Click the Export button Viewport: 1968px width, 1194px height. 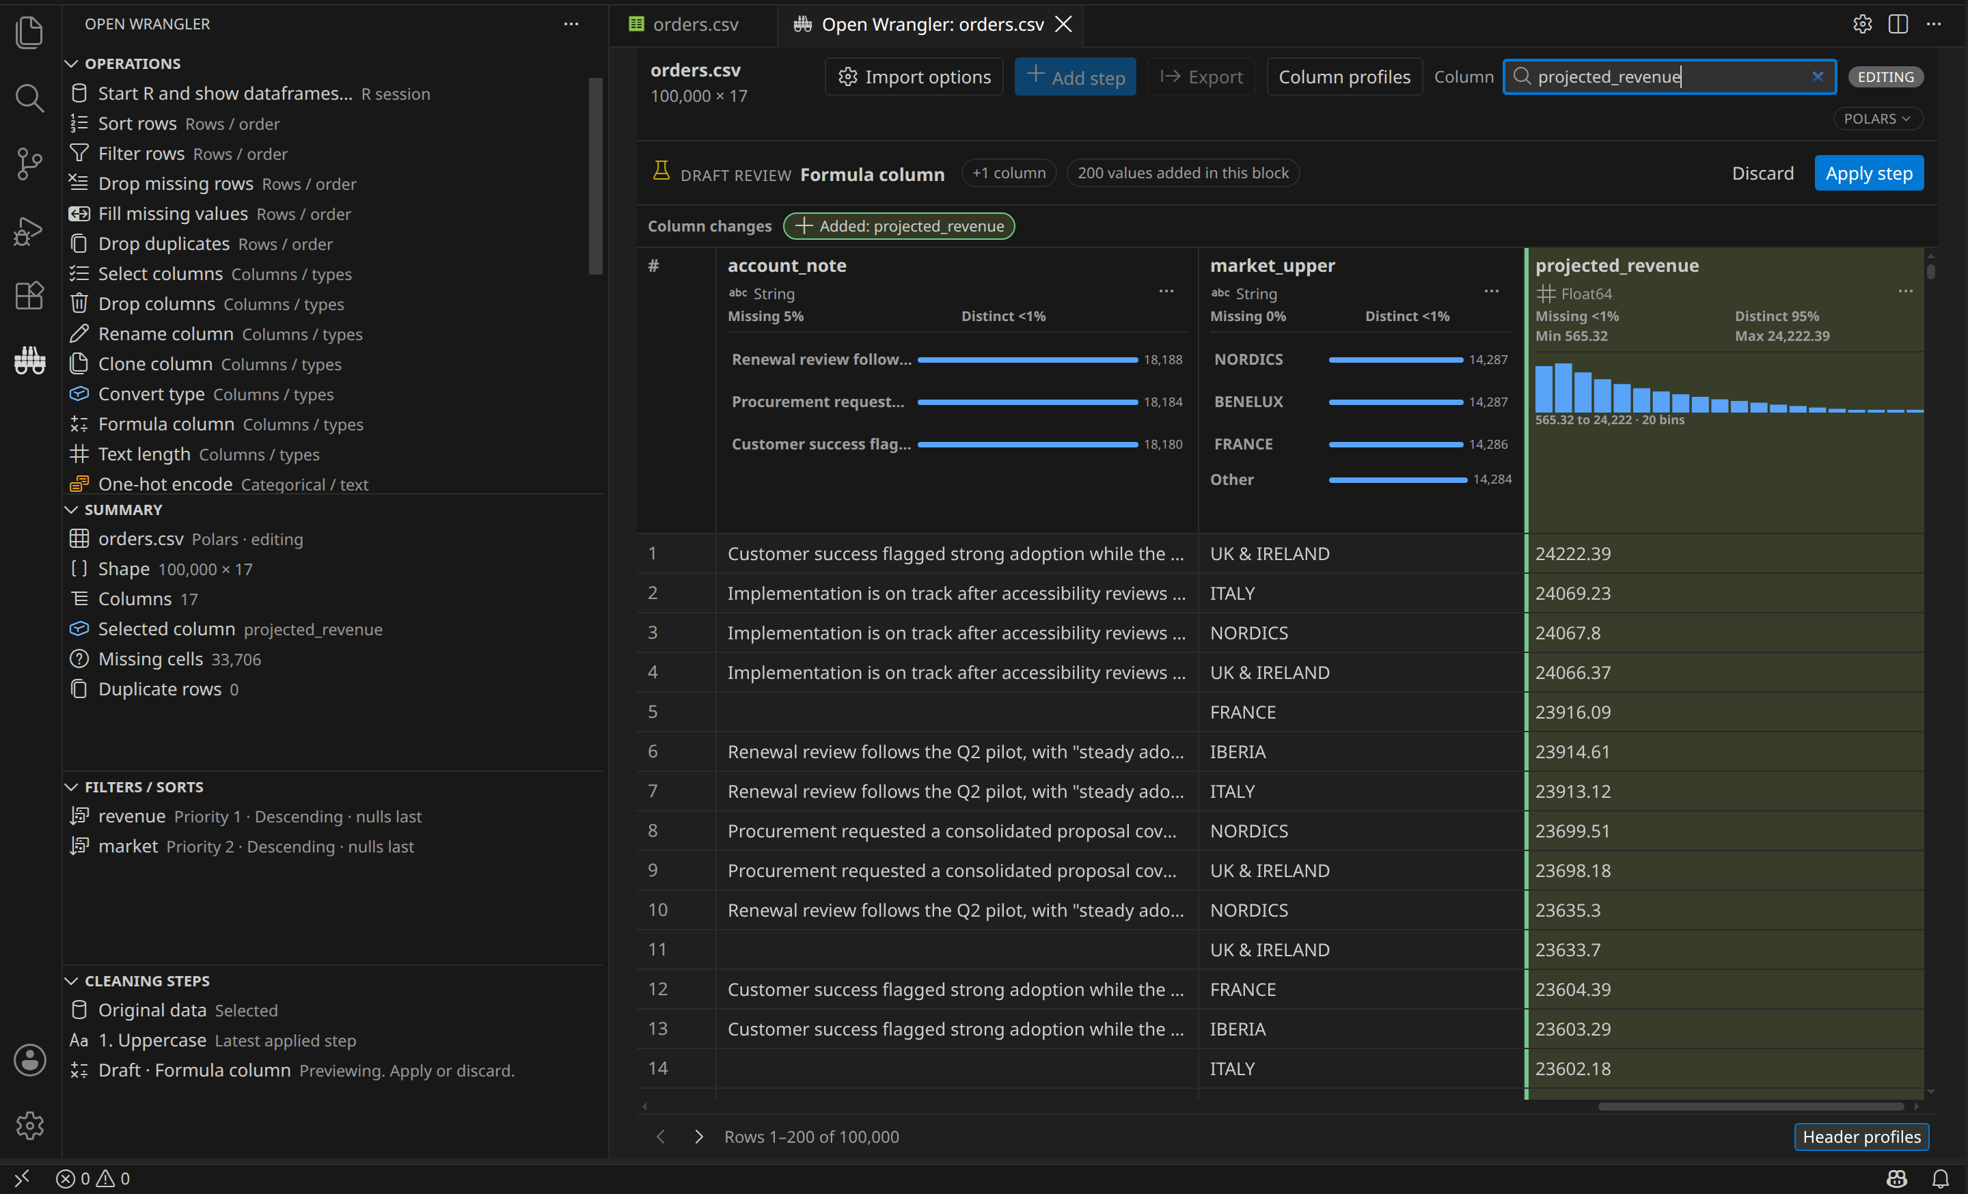click(x=1201, y=77)
